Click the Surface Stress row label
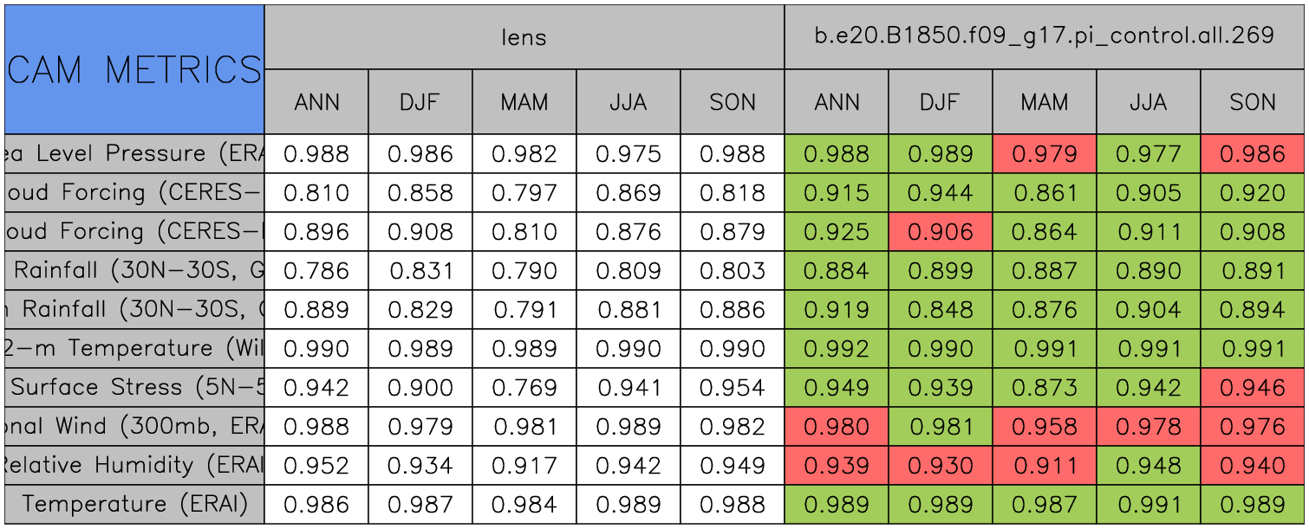 point(134,388)
